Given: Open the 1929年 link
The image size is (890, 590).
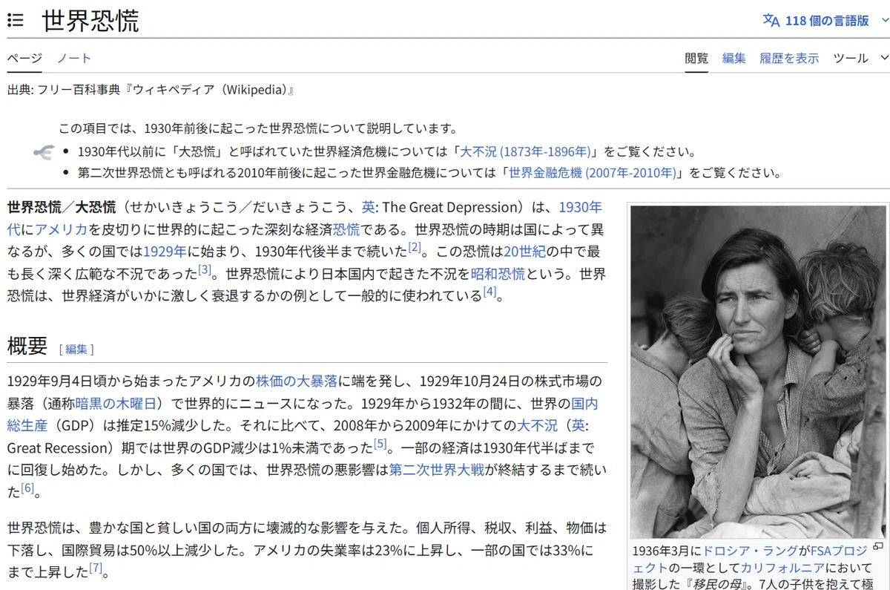Looking at the screenshot, I should (x=165, y=251).
